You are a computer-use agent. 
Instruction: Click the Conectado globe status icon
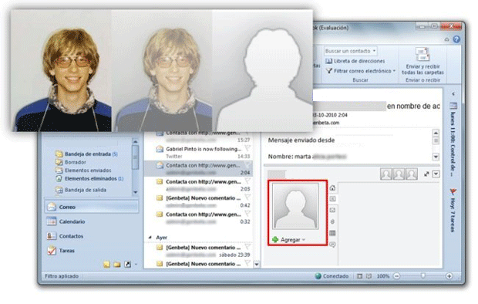tap(318, 276)
